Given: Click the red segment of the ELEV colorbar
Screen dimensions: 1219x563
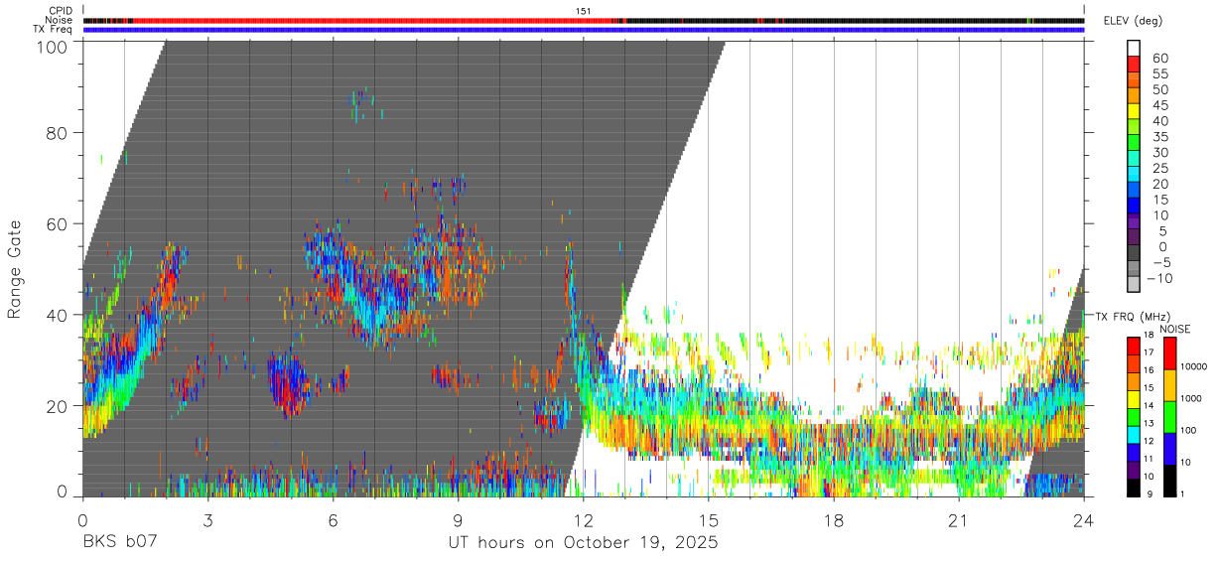Looking at the screenshot, I should (1133, 64).
